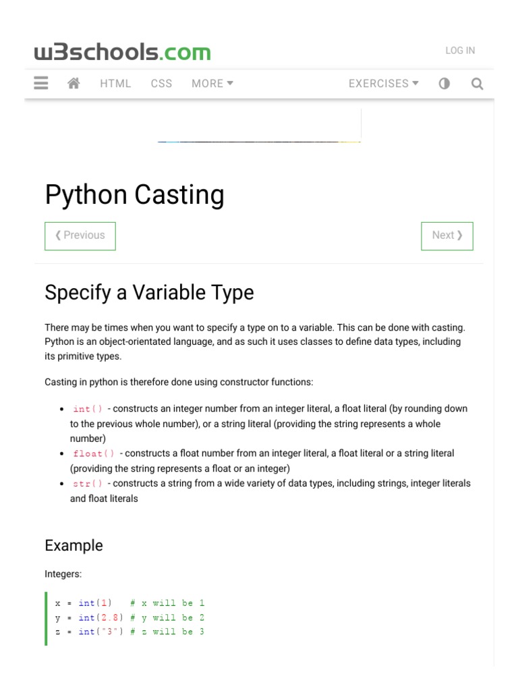This screenshot has height=691, width=518.
Task: Expand the EXERCISES dropdown
Action: tap(383, 84)
